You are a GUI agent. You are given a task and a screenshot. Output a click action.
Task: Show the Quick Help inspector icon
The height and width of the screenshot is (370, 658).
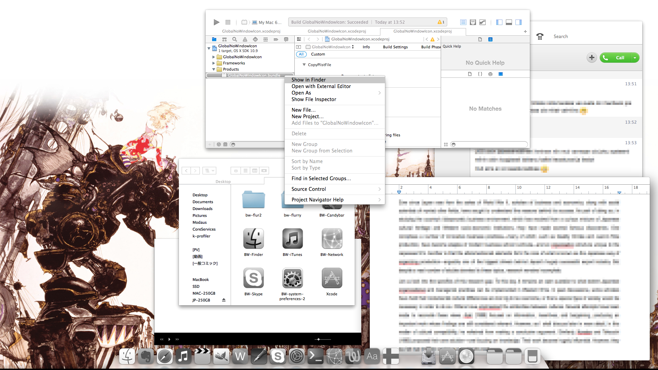490,39
